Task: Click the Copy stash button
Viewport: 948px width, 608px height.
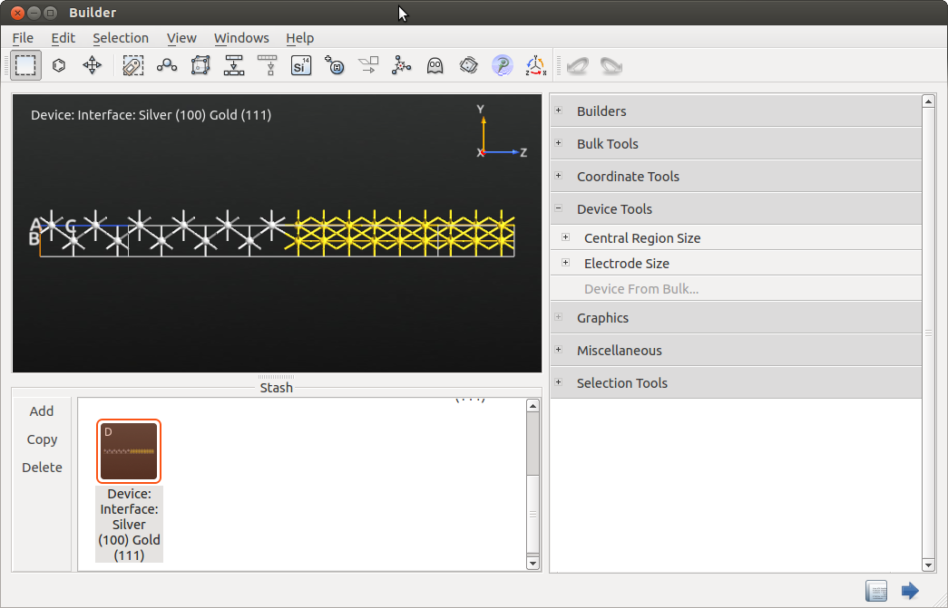Action: click(x=42, y=439)
